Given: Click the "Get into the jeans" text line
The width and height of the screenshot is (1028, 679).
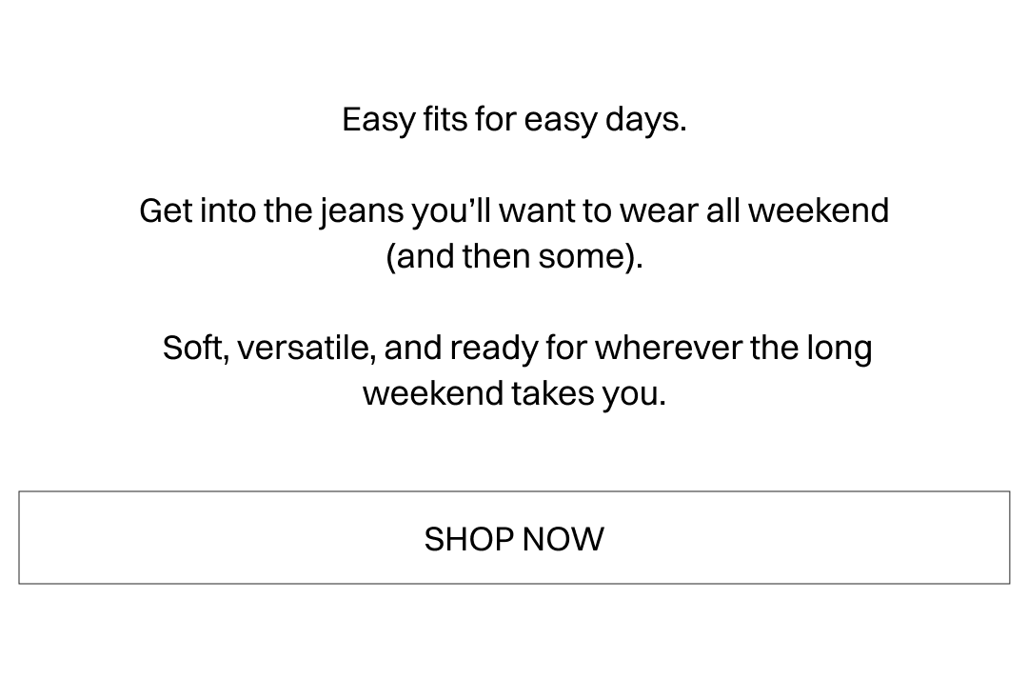Looking at the screenshot, I should 514,210.
